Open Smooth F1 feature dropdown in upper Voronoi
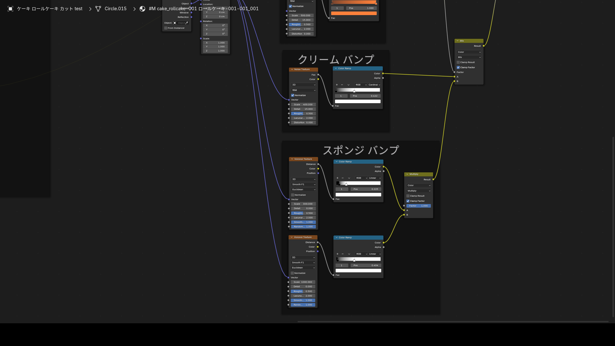This screenshot has height=346, width=615. [304, 185]
